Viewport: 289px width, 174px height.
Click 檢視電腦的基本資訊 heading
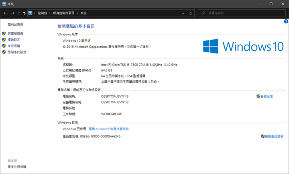76,26
